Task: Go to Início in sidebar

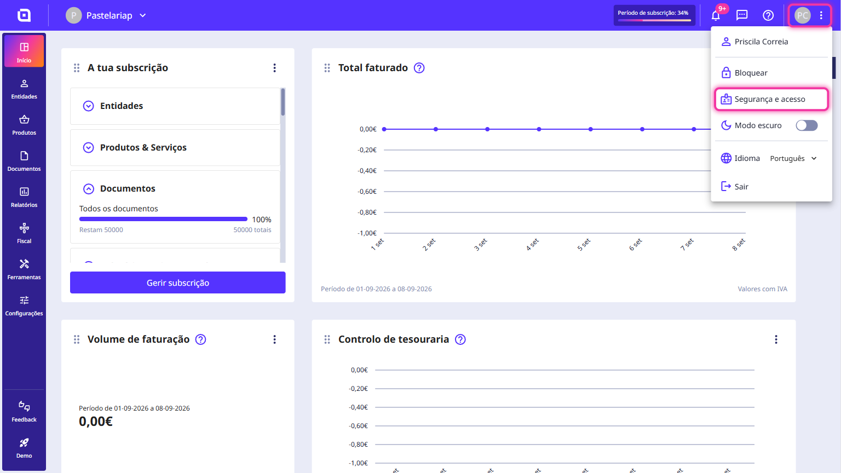Action: [x=24, y=51]
